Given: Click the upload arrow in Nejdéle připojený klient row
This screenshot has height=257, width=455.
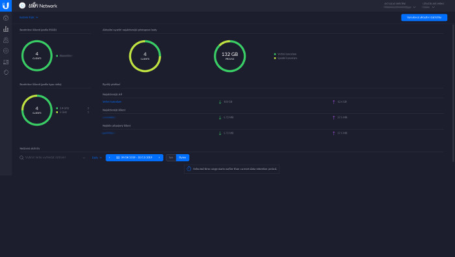Looking at the screenshot, I should click(x=333, y=133).
